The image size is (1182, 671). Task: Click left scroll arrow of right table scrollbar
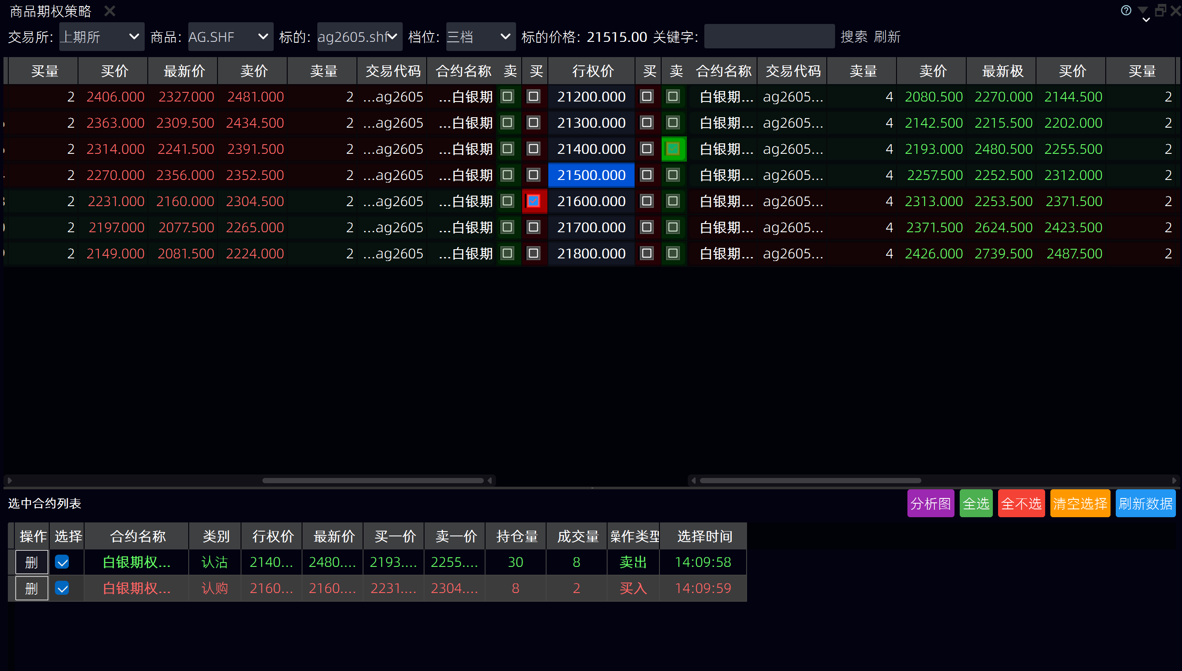(x=693, y=481)
